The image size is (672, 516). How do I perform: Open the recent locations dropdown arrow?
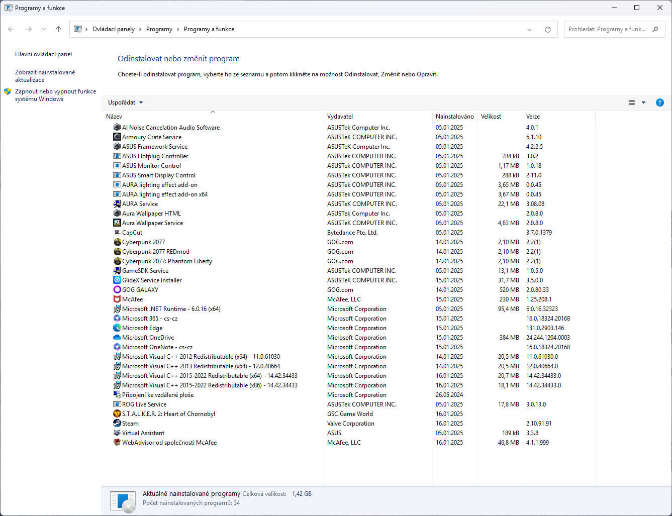tap(44, 29)
